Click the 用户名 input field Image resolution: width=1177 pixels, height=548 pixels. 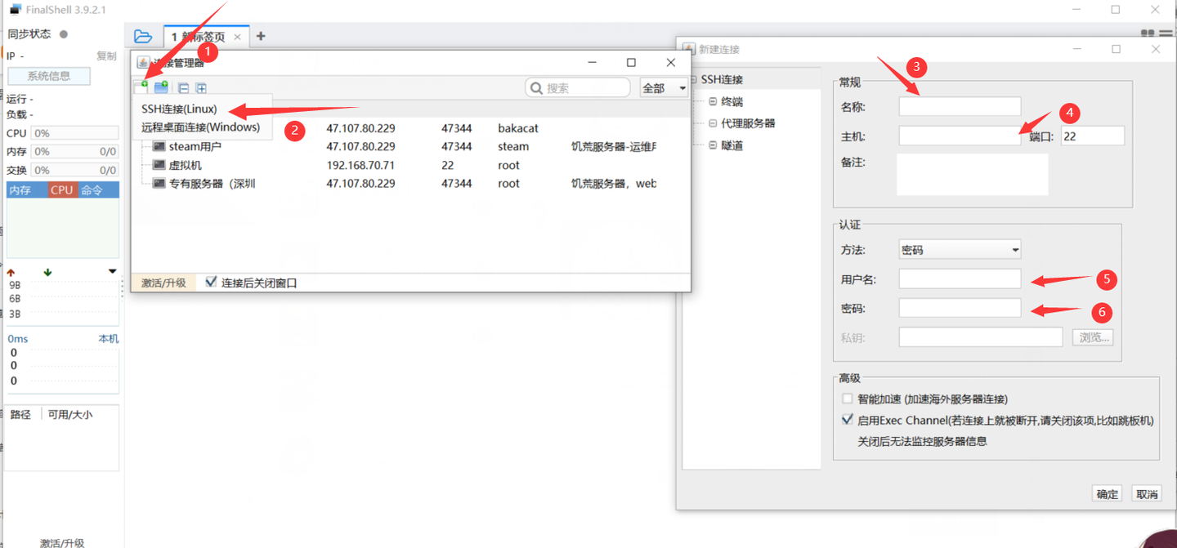[960, 278]
